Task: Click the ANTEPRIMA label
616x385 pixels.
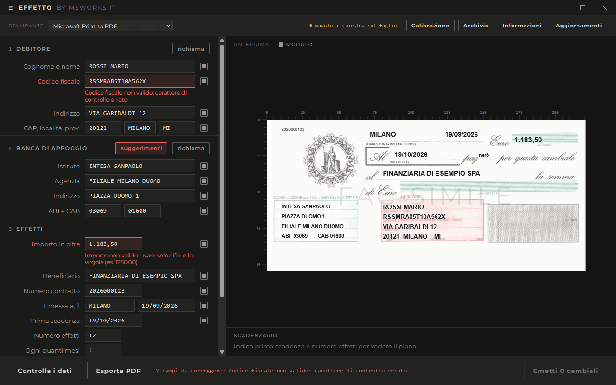Action: coord(251,45)
